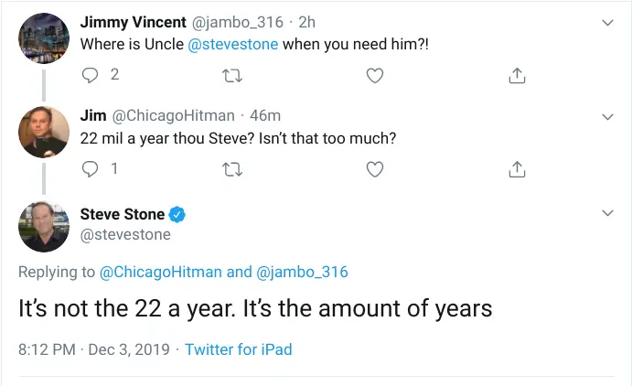
Task: Click the Twitter for iPad link
Action: pos(238,349)
